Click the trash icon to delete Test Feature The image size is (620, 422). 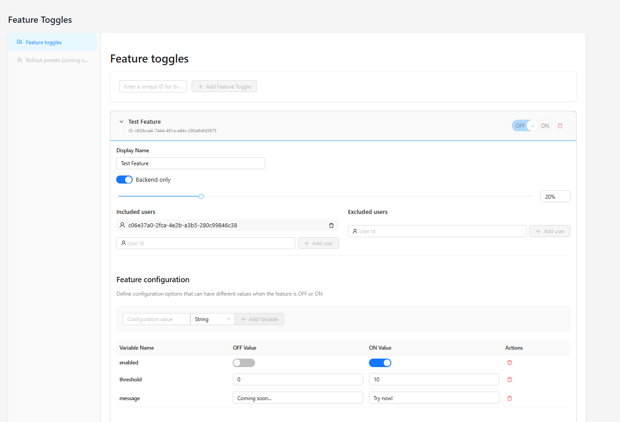(560, 125)
